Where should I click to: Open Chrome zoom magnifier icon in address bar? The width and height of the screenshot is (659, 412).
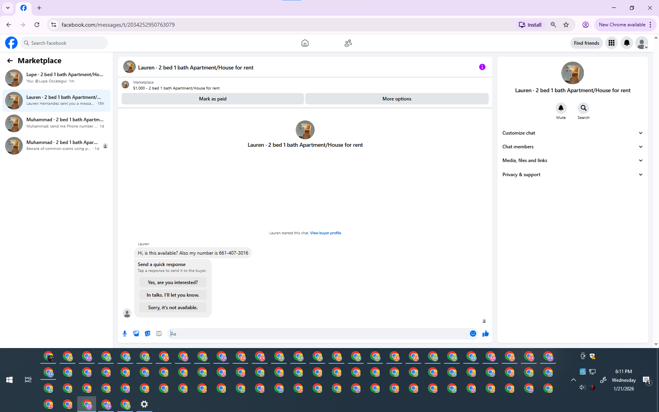tap(553, 25)
